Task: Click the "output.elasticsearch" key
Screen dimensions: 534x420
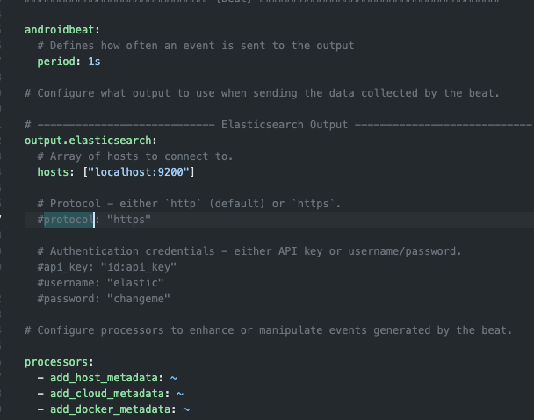Action: (x=90, y=141)
